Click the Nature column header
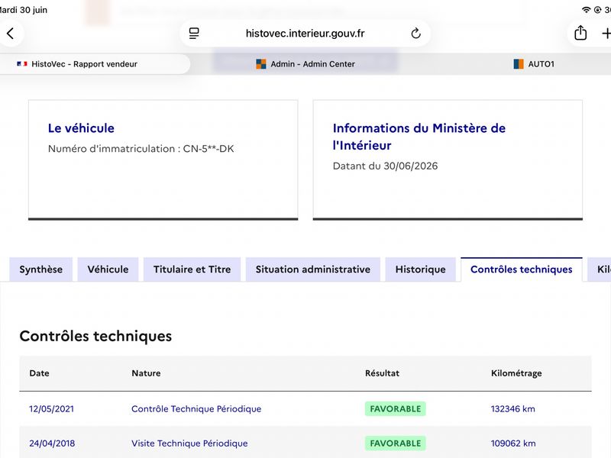Screen dimensions: 611x458 146,373
